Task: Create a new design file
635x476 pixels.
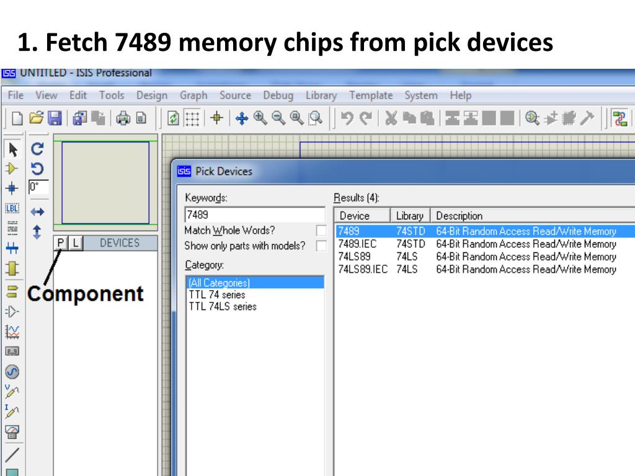Action: pos(17,118)
